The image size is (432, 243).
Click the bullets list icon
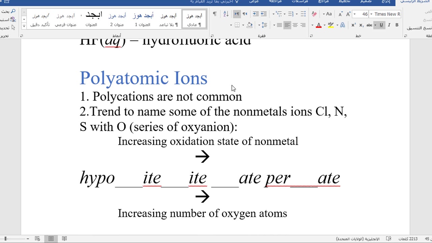click(303, 14)
